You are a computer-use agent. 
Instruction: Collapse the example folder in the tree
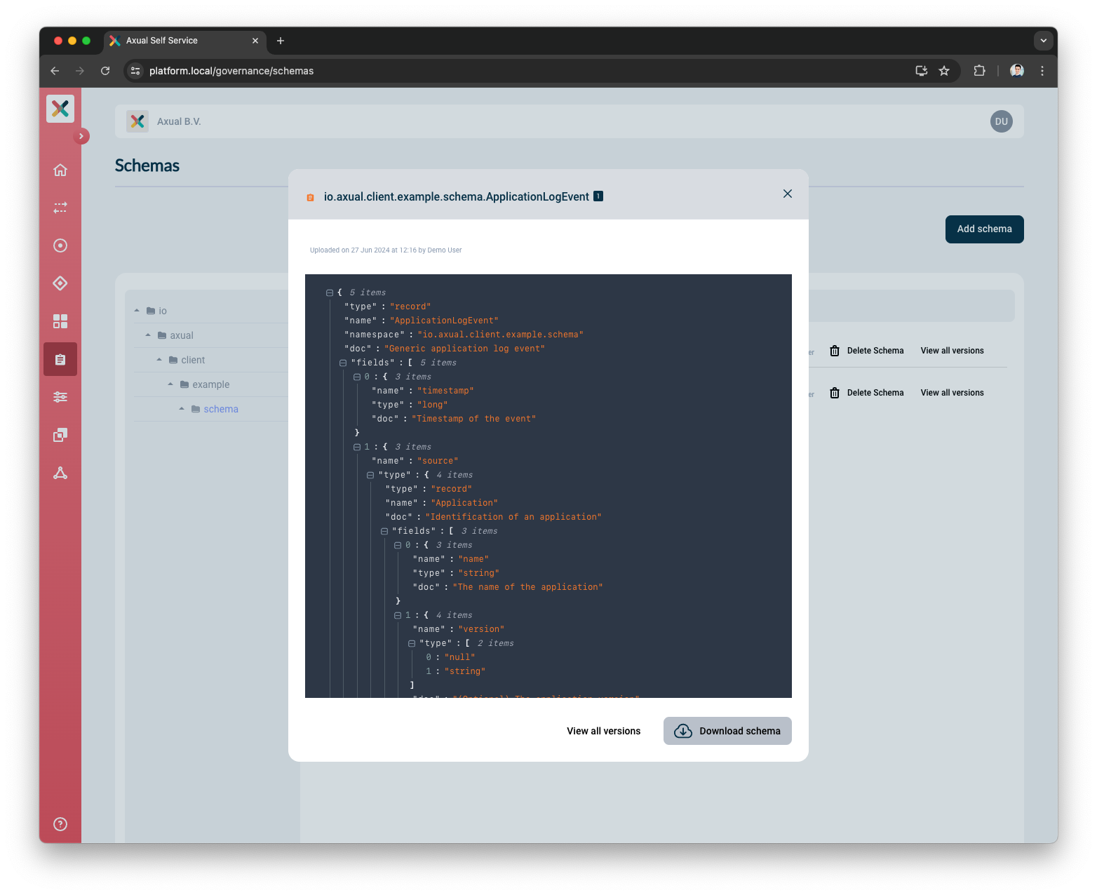pyautogui.click(x=170, y=384)
